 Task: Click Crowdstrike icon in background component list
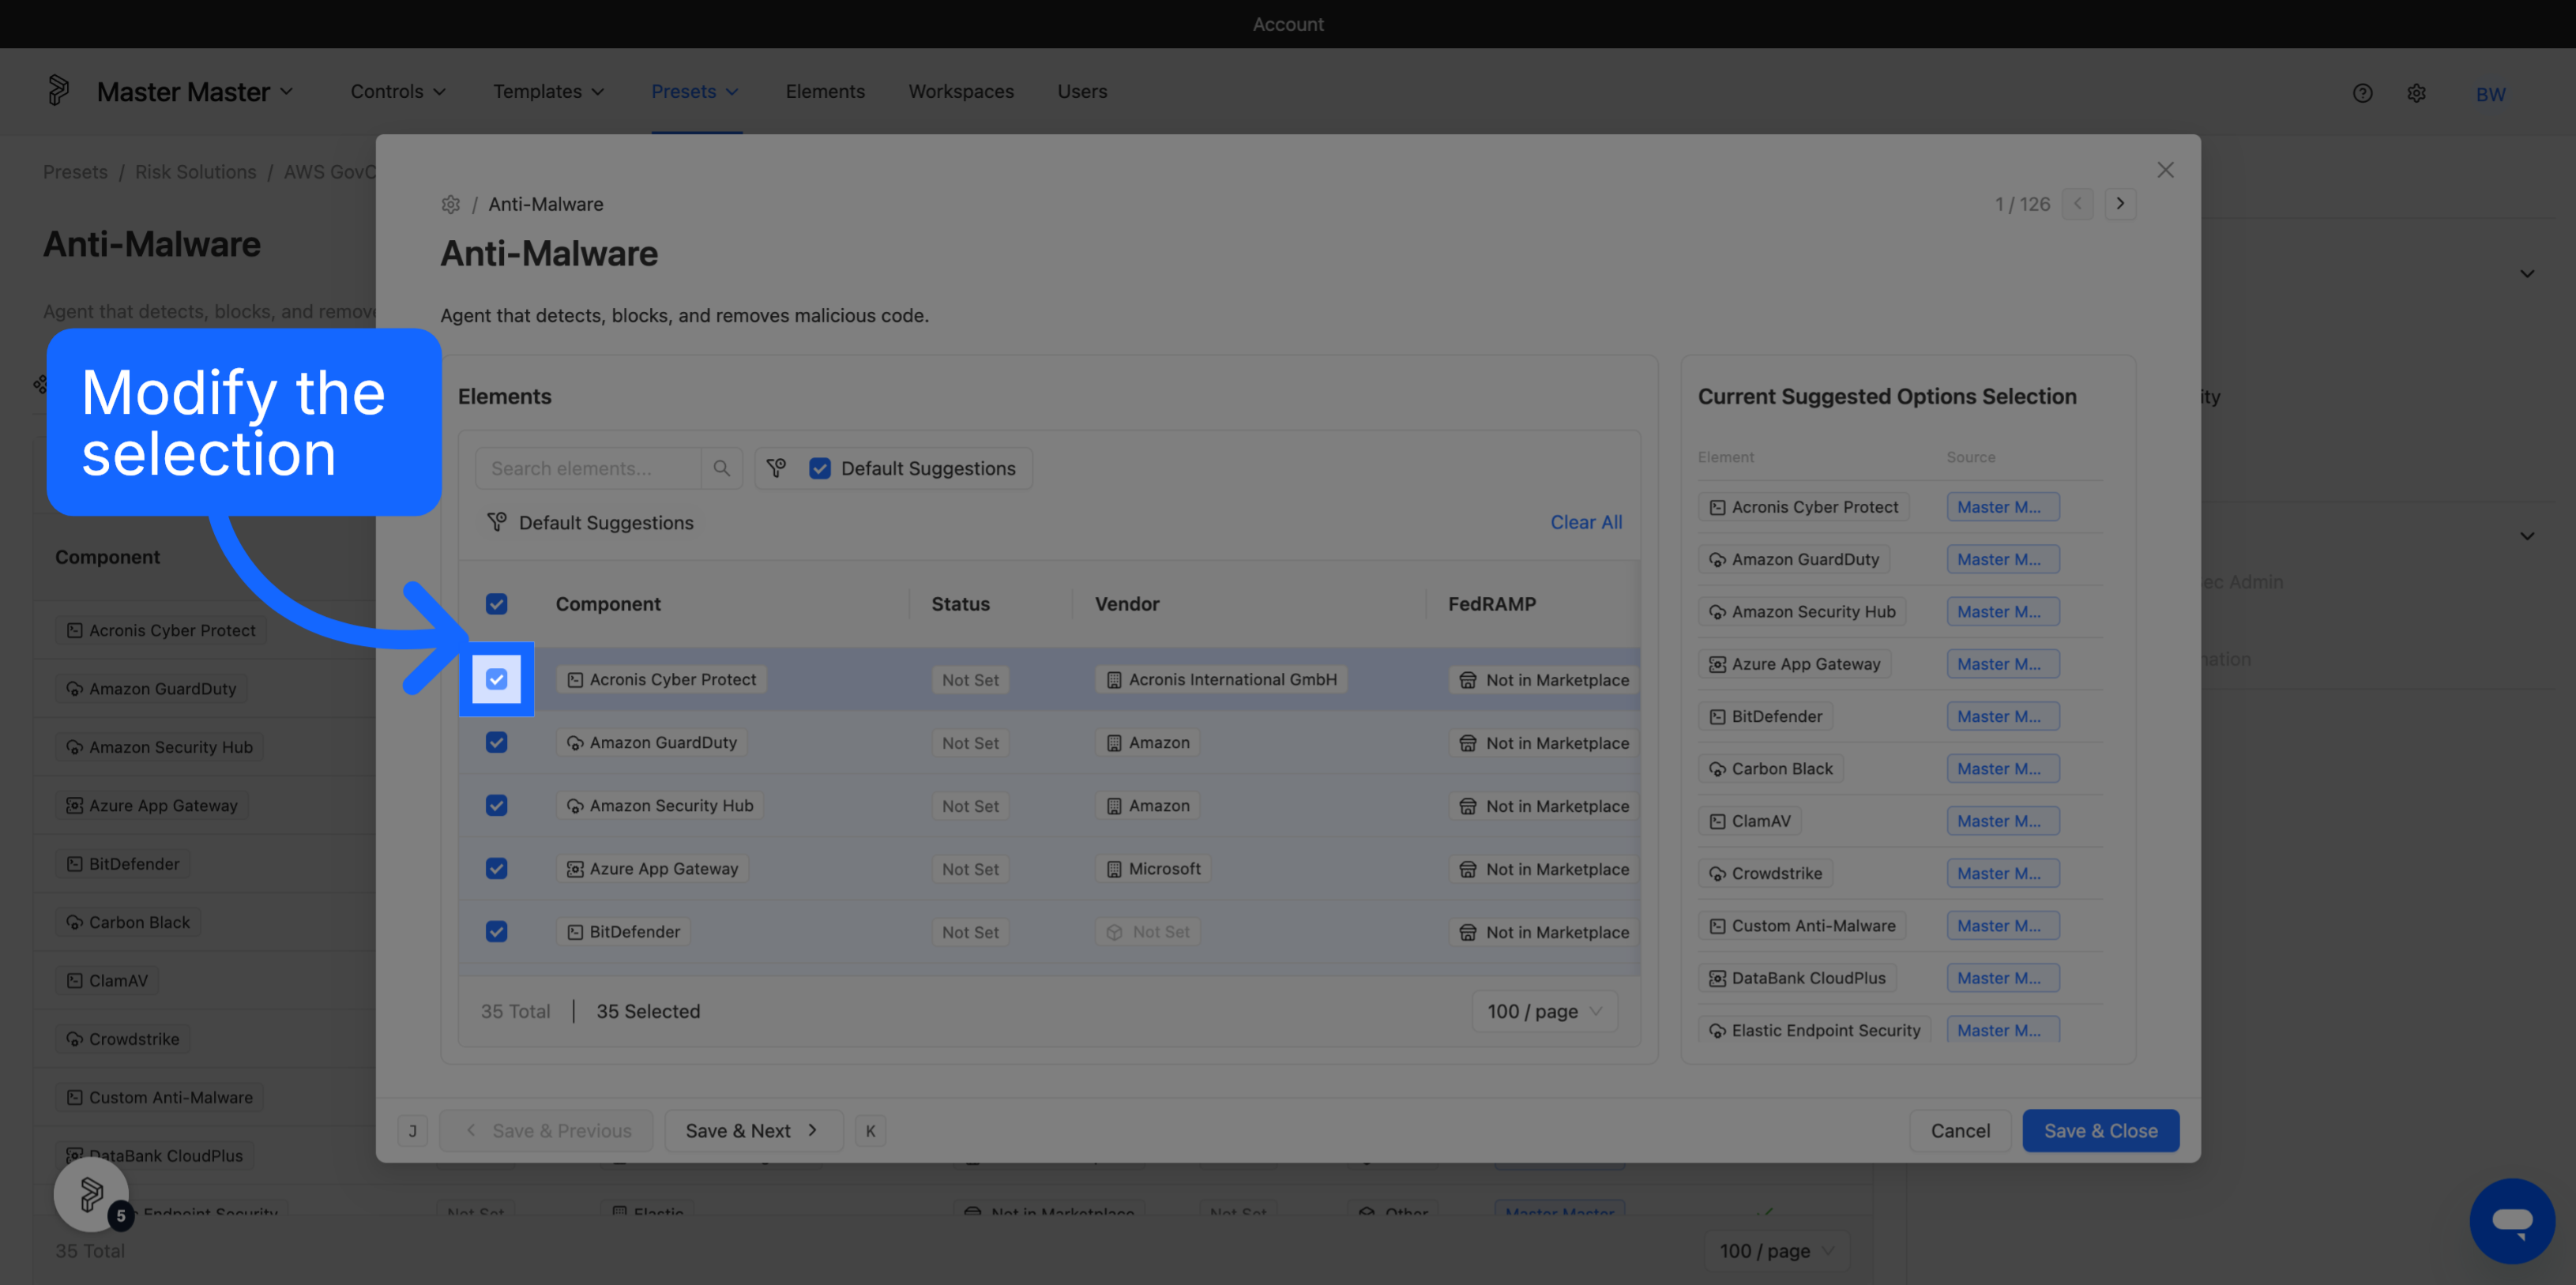click(x=74, y=1039)
